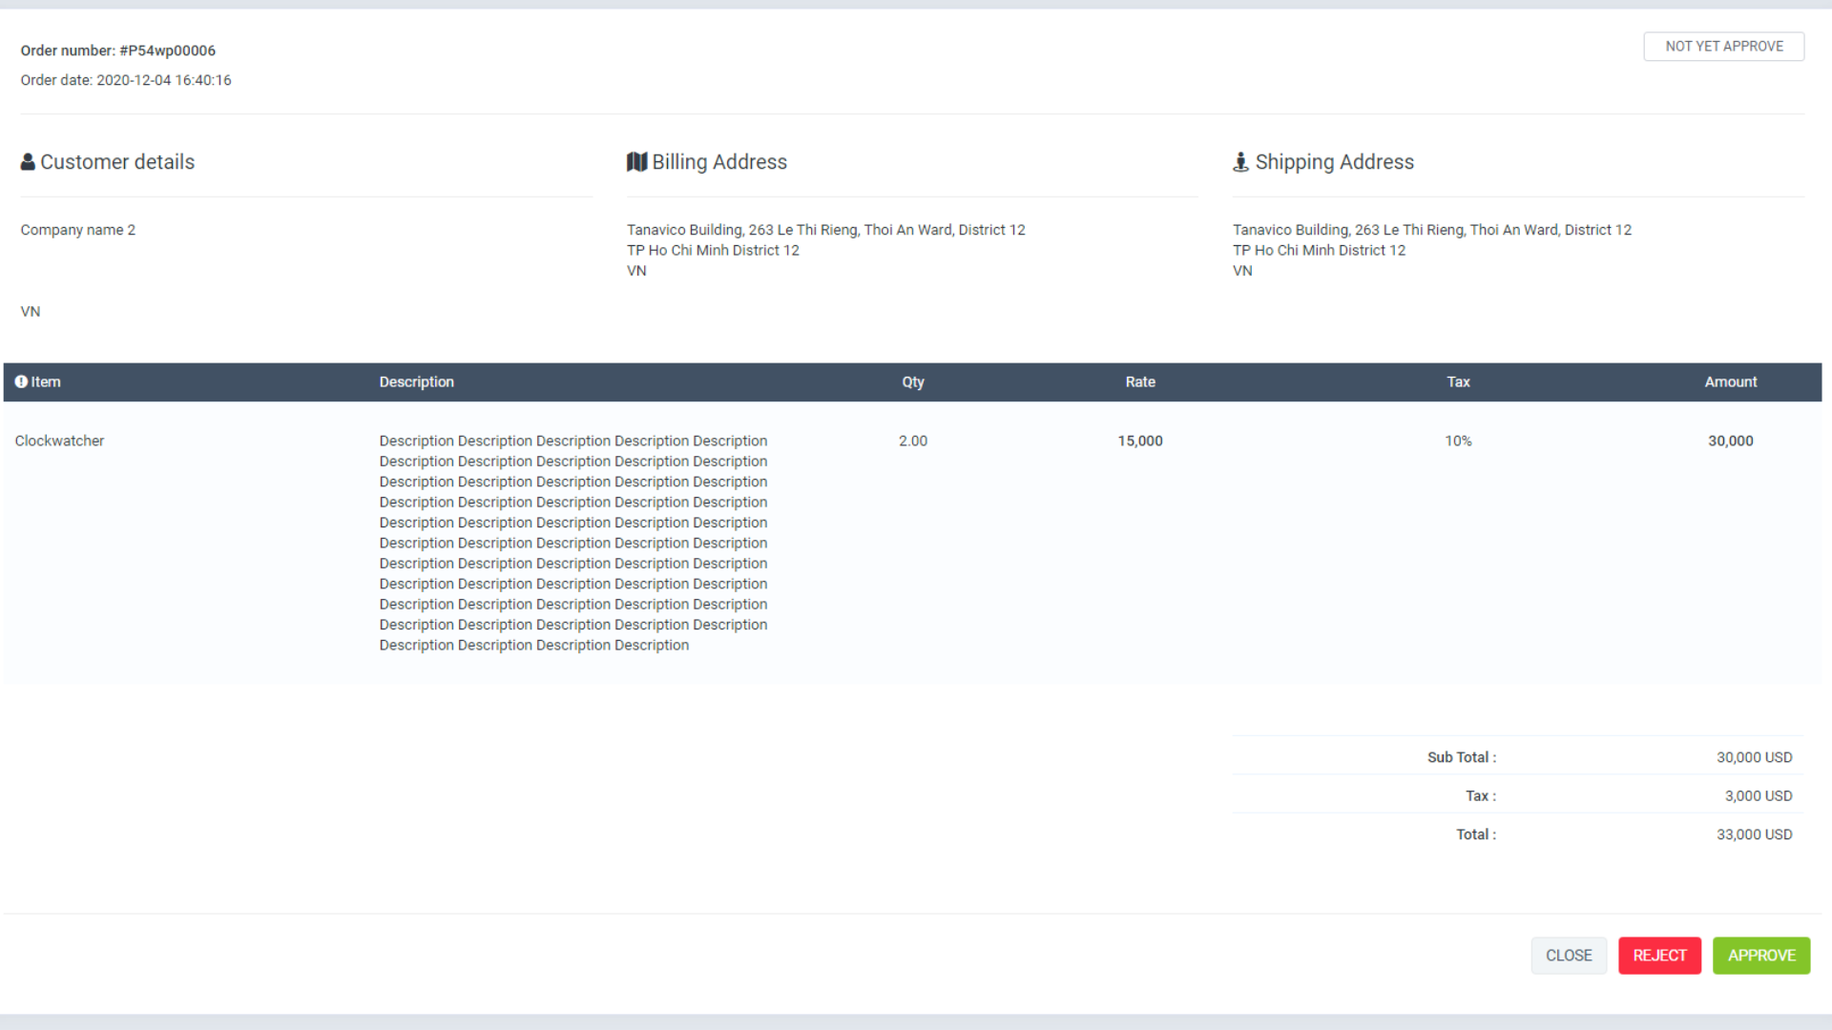Click the Amount column header
The width and height of the screenshot is (1832, 1030).
point(1731,381)
